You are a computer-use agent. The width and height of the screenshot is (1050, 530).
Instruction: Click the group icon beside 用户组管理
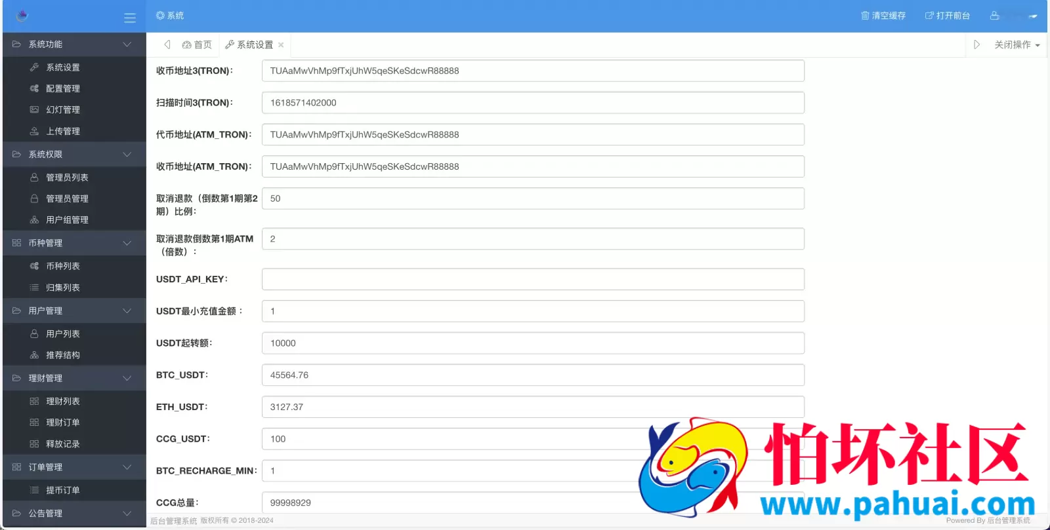34,220
